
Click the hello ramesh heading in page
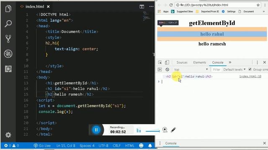point(212,44)
